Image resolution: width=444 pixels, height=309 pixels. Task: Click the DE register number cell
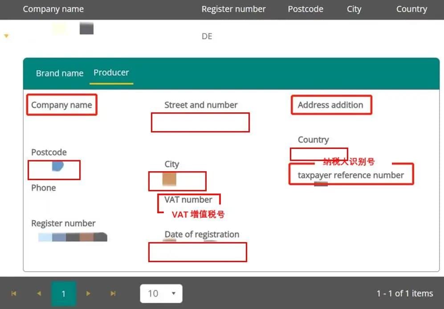pos(207,37)
